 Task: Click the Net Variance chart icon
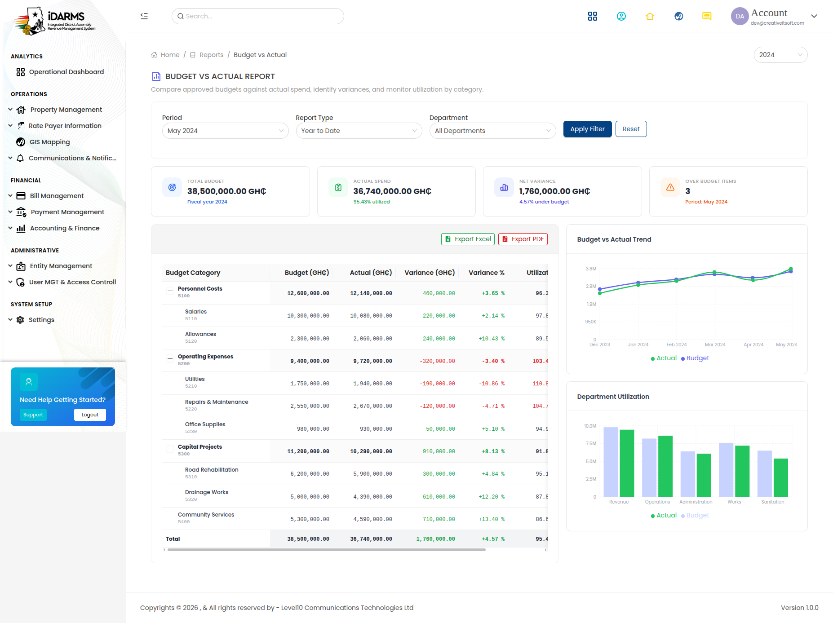(504, 187)
